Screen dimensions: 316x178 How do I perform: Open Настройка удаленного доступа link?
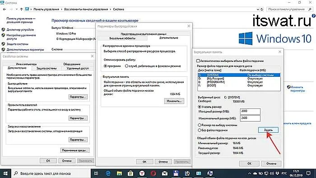pyautogui.click(x=21, y=37)
